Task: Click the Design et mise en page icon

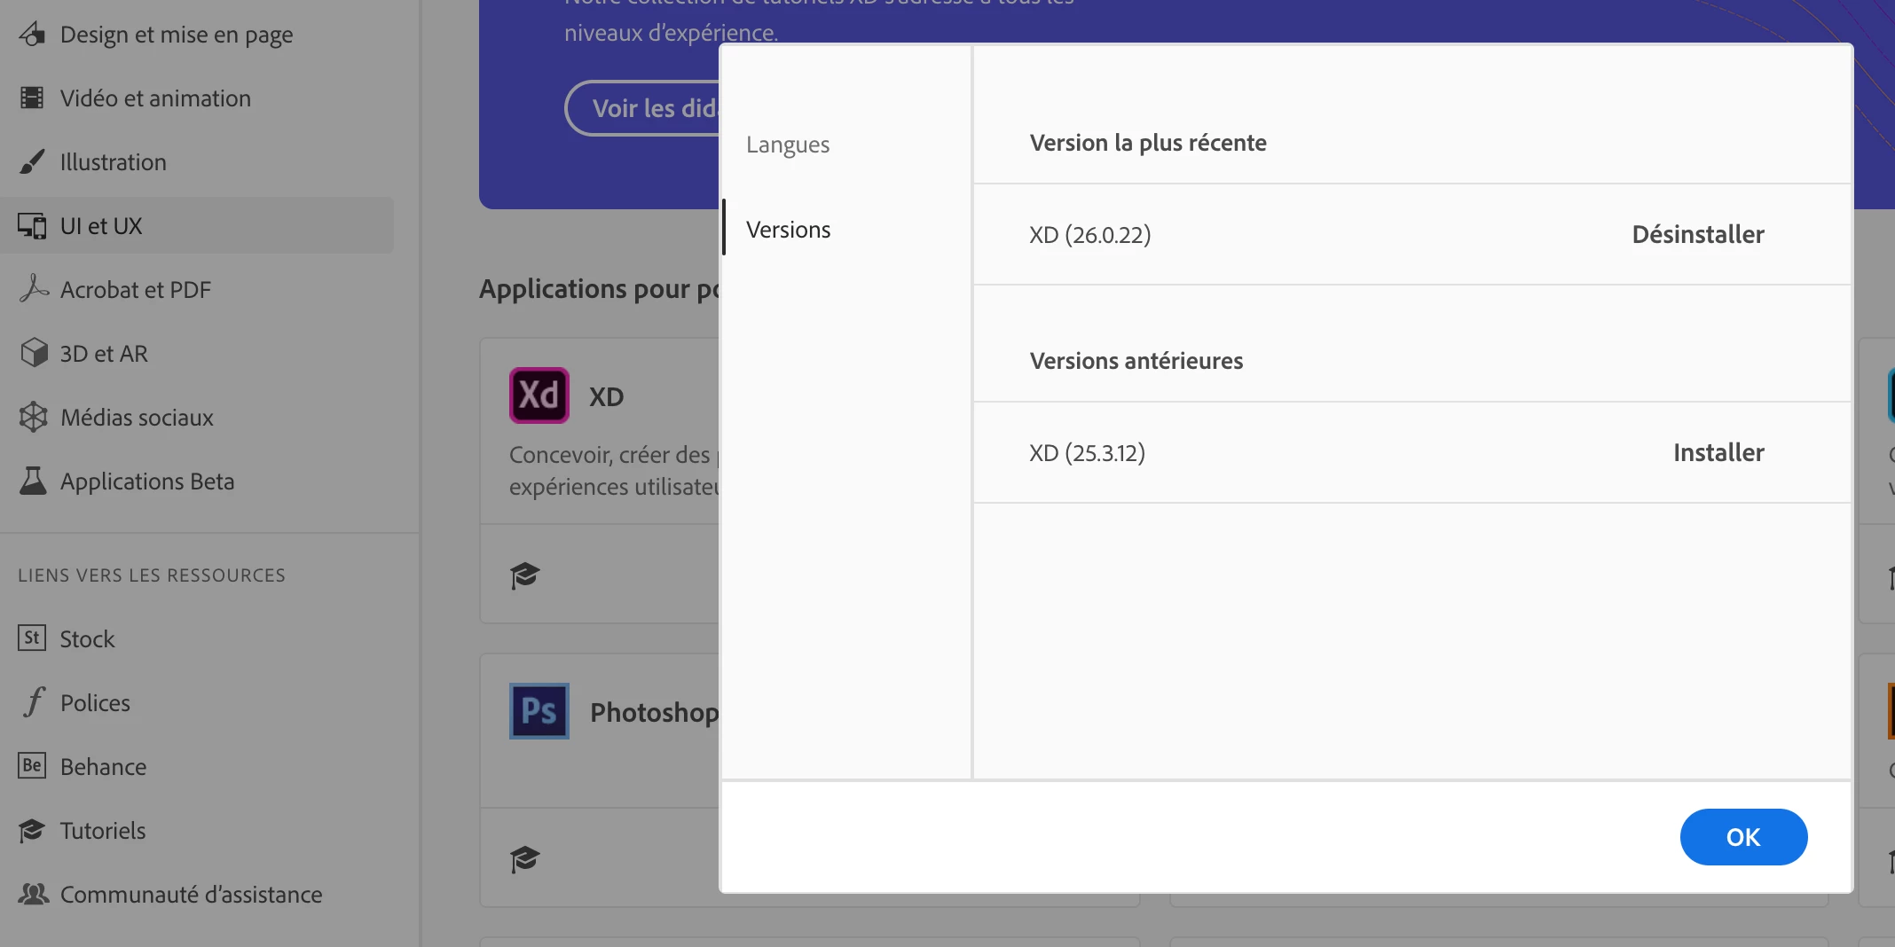Action: [32, 35]
